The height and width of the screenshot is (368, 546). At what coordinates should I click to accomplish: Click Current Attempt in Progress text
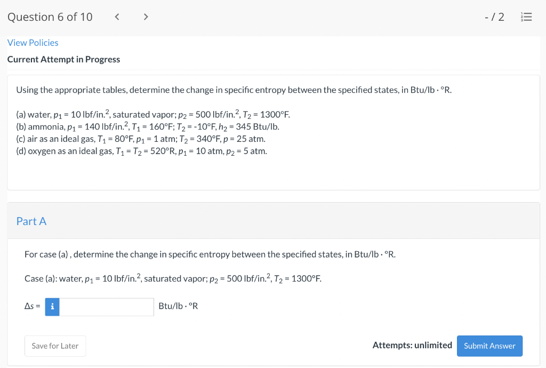[63, 59]
